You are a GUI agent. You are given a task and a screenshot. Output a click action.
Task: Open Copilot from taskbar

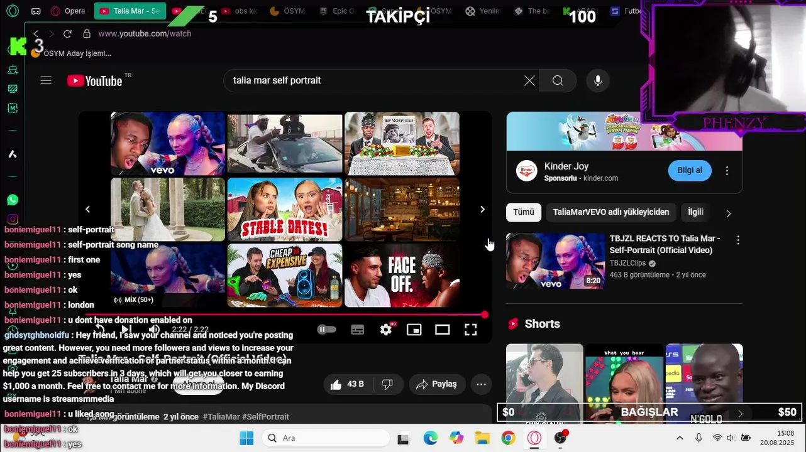[456, 438]
